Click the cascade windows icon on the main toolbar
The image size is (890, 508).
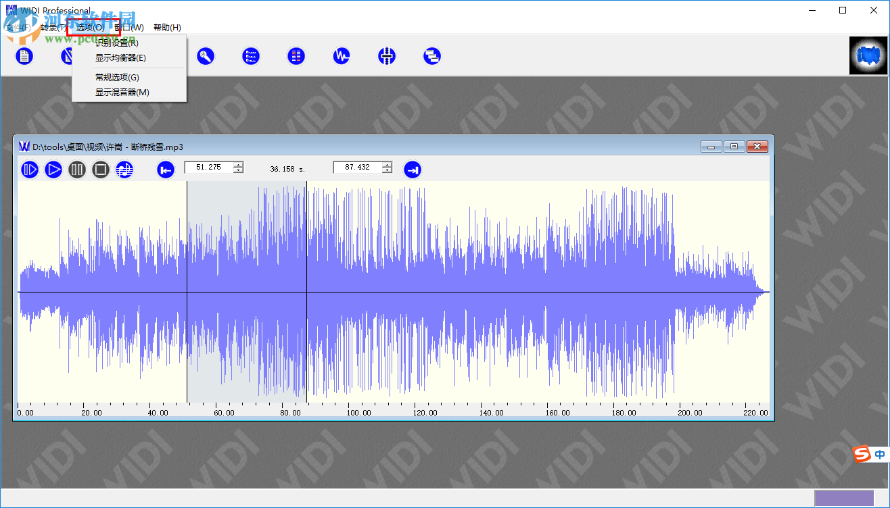(432, 56)
